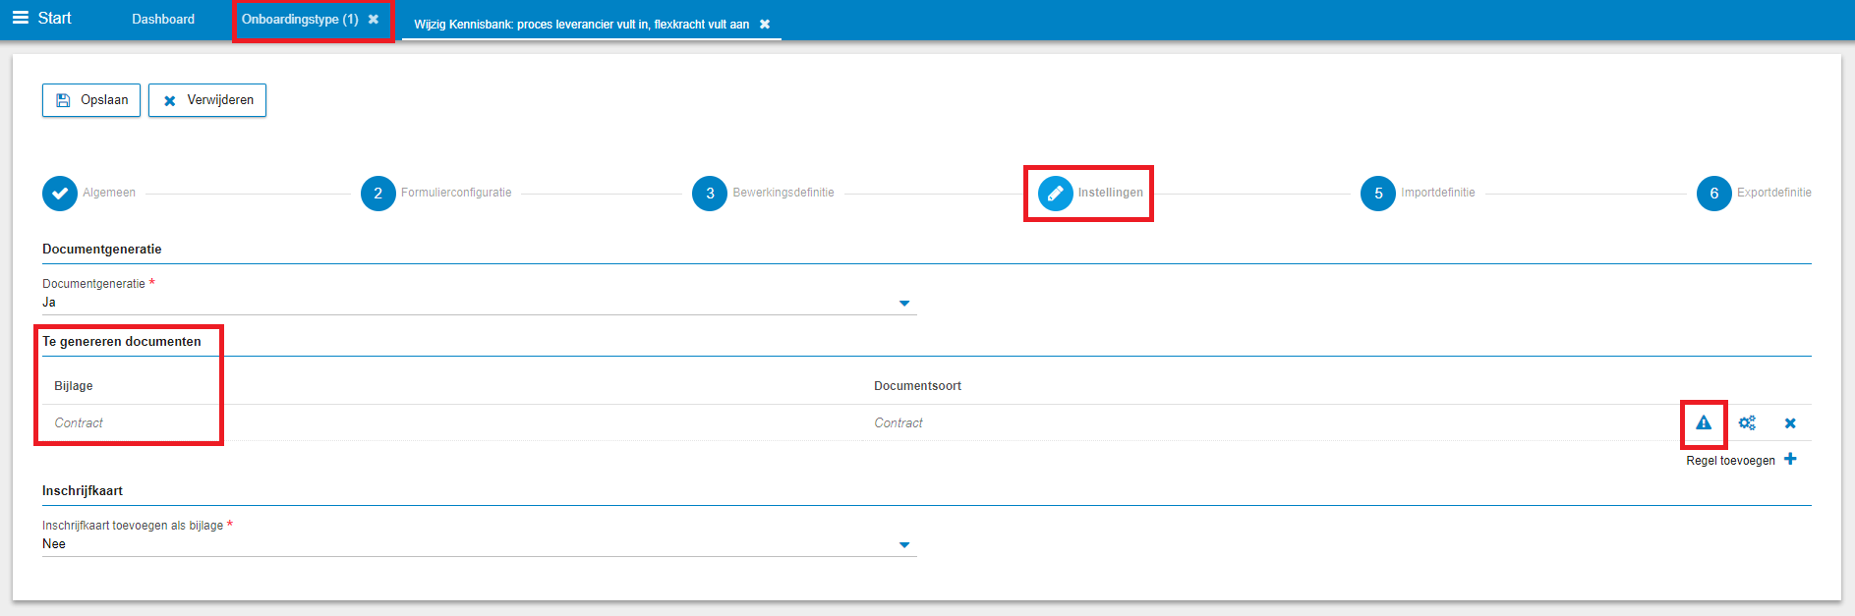Select the Contract entry under Bijlage
The height and width of the screenshot is (616, 1855).
(79, 423)
